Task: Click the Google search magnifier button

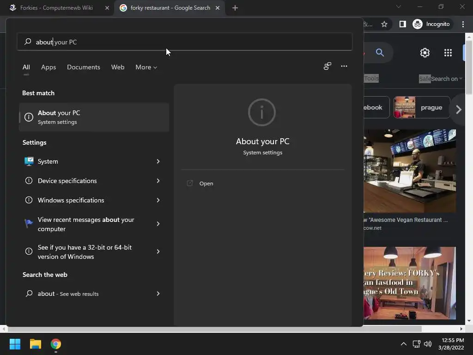Action: (x=380, y=53)
